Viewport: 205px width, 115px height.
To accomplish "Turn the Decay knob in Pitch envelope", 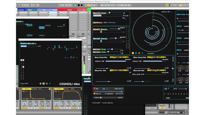I will (x=36, y=104).
